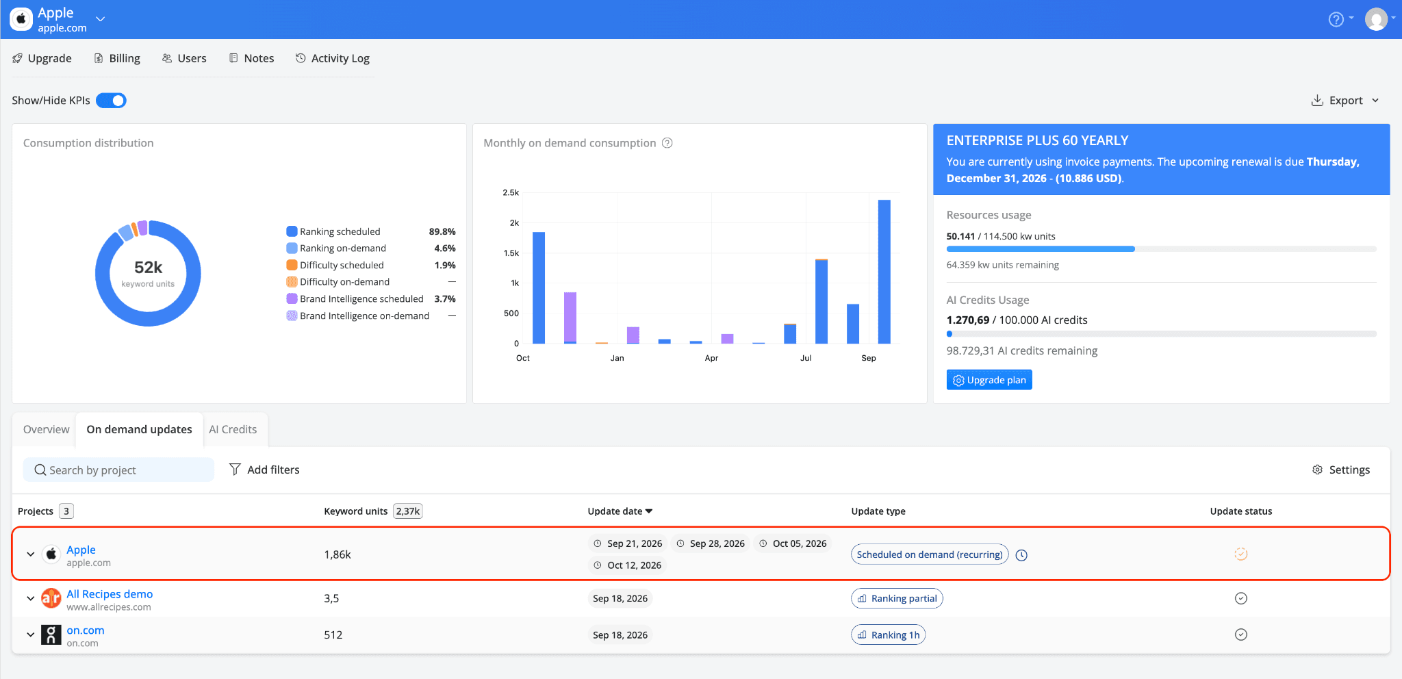Click Scheduled on demand (recurring) badge
1402x679 pixels.
pos(930,554)
